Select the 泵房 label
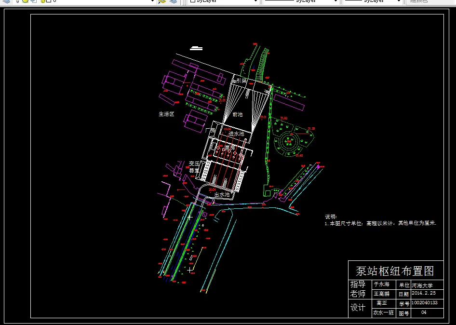Image resolution: width=456 pixels, height=325 pixels. click(x=229, y=148)
